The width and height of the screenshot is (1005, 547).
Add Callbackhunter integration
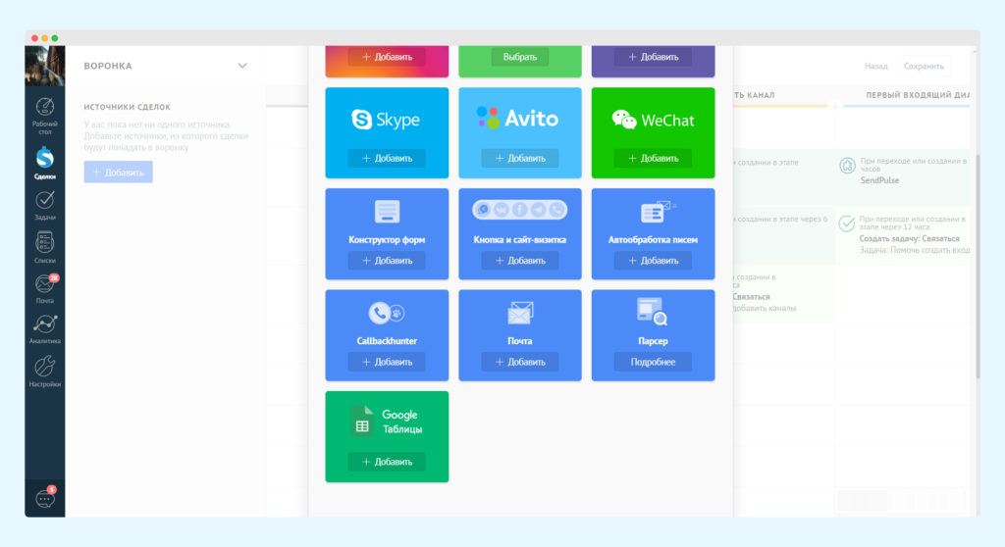[x=387, y=362]
